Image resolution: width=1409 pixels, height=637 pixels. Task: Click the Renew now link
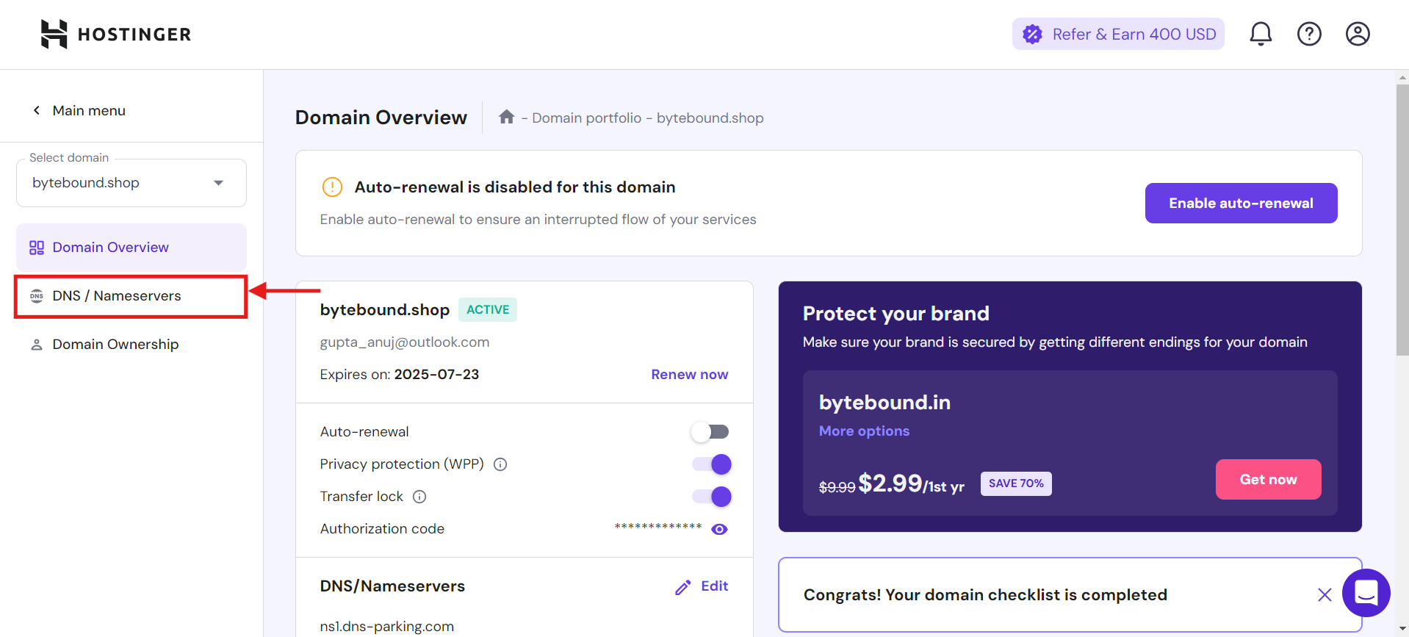point(689,375)
